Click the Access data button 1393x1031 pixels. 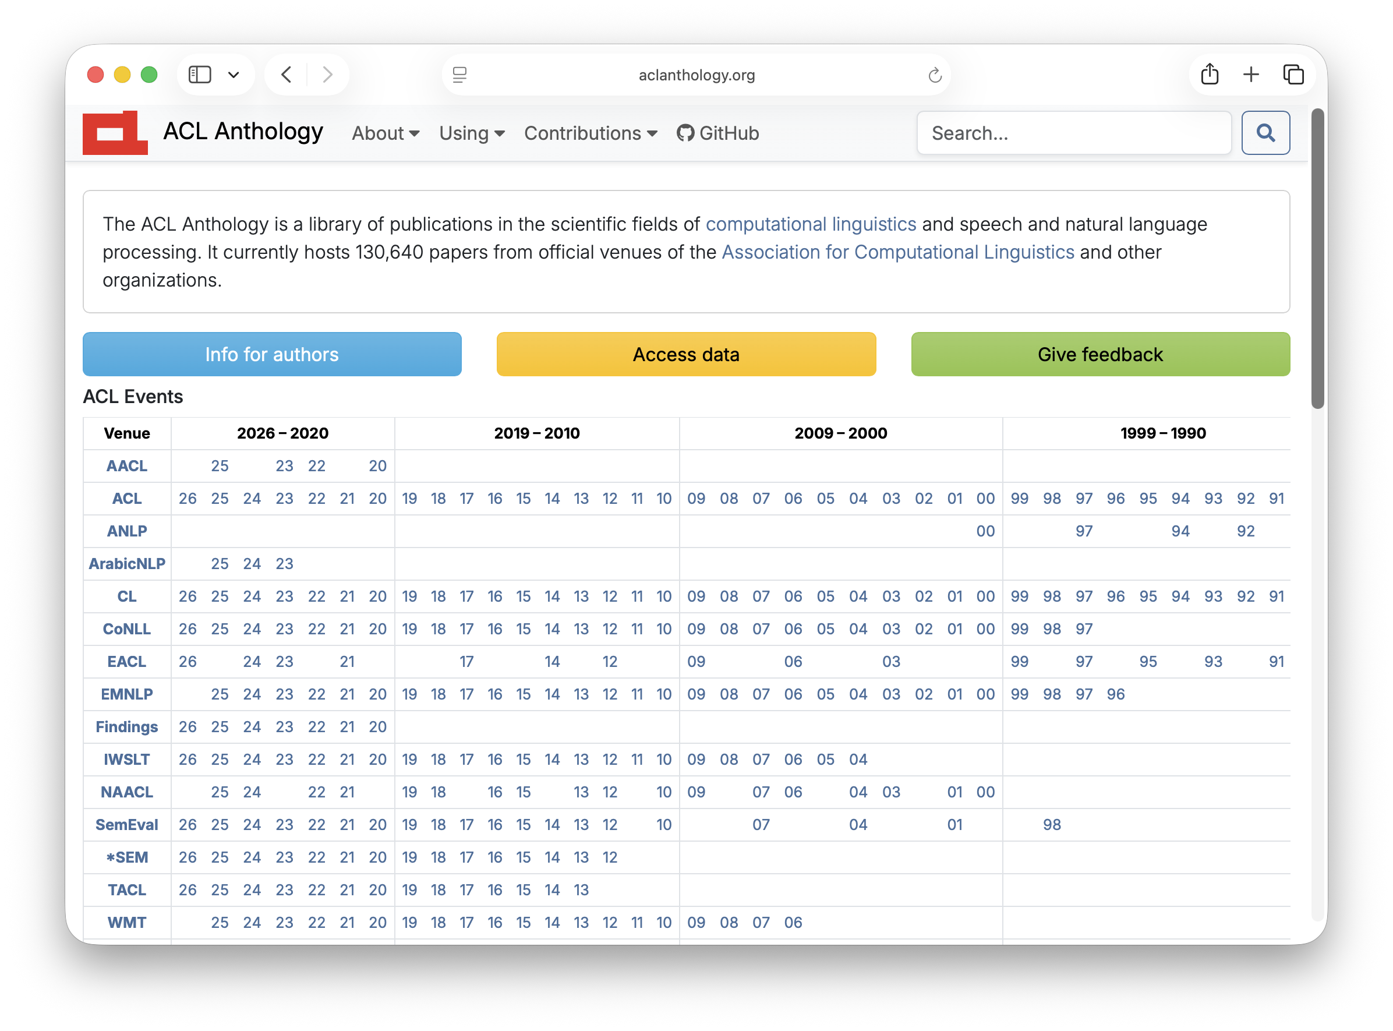pos(685,355)
